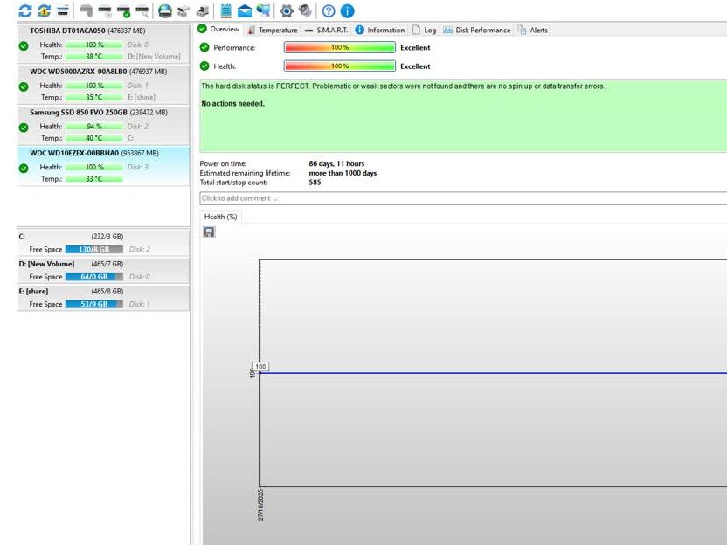Select the Health (%) graph tab
Image resolution: width=727 pixels, height=545 pixels.
point(220,217)
